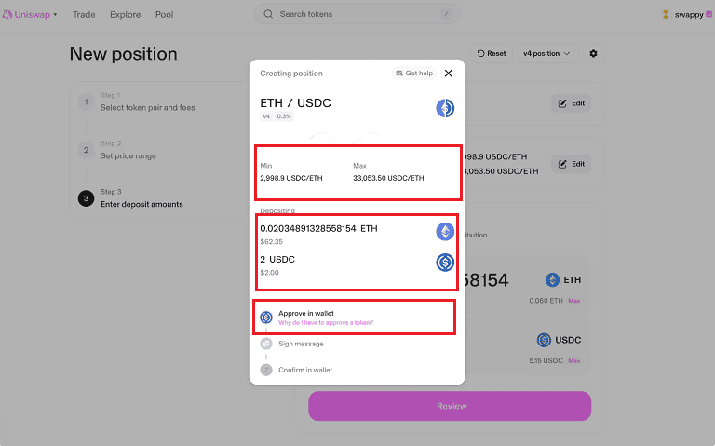Screen dimensions: 715x446
Task: Select the min price '2,998.9 USDC/ETH'
Action: tap(291, 179)
